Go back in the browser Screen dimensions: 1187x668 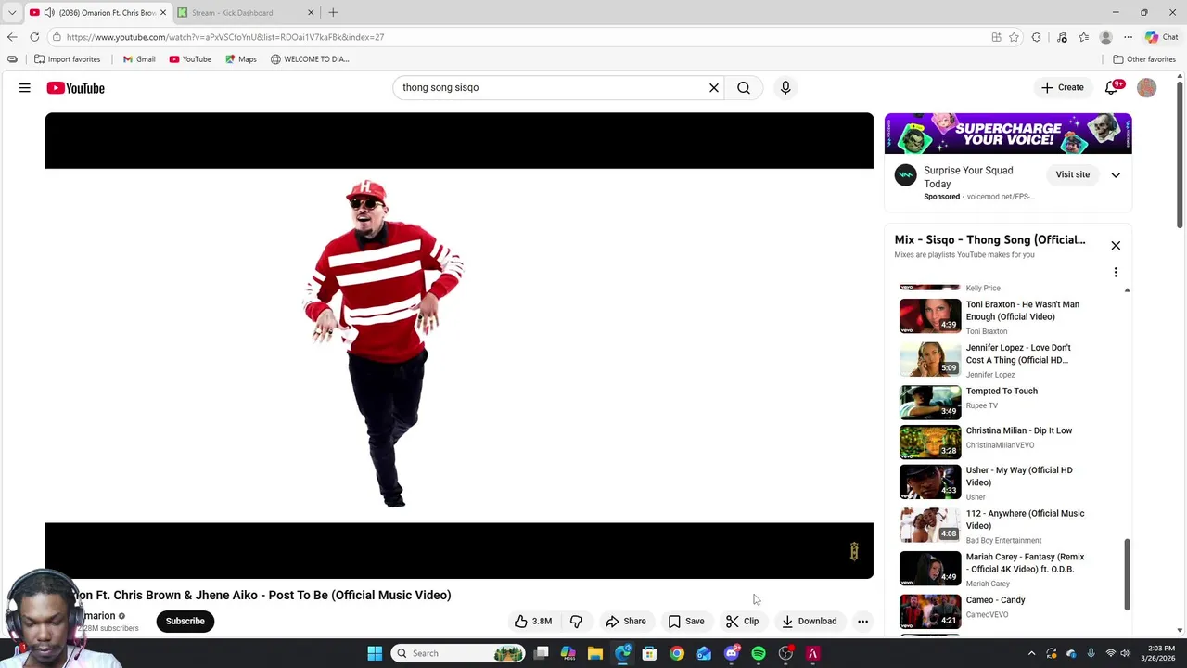(12, 37)
